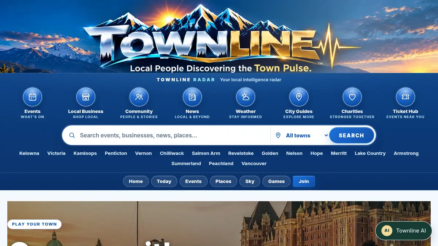Click the AI badge in Townline AI
This screenshot has width=438, height=246.
(x=387, y=230)
